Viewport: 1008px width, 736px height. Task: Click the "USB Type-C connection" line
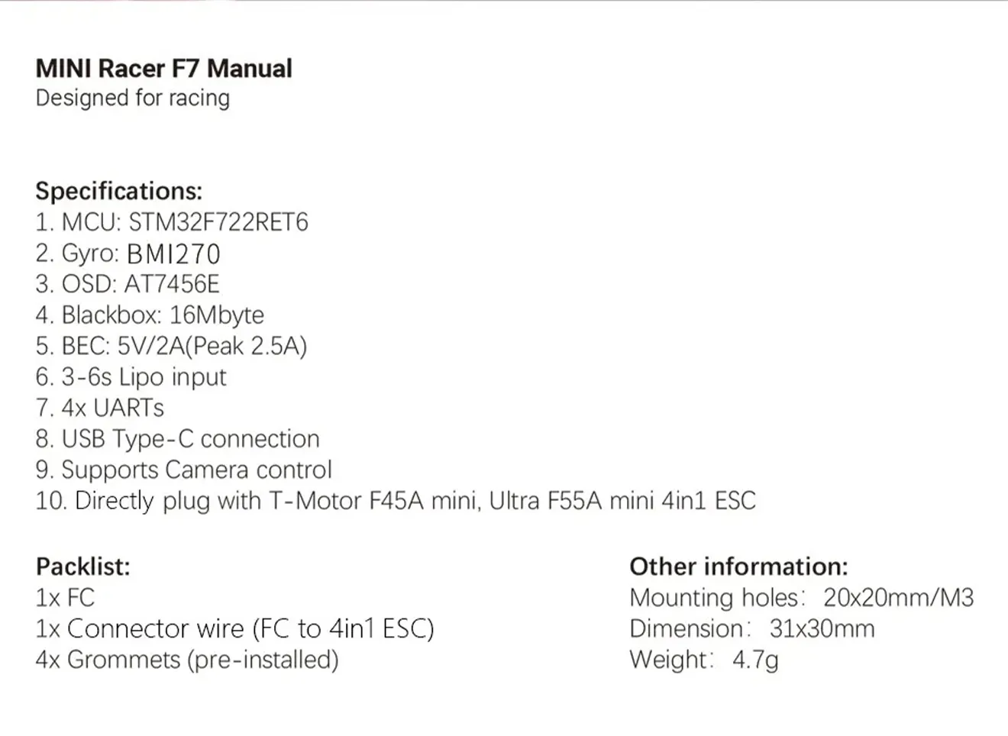(x=177, y=439)
